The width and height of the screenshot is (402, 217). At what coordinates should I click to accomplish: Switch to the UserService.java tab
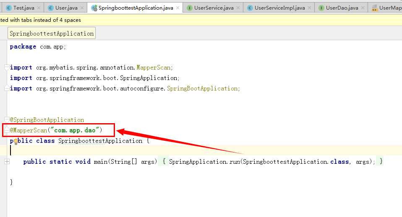(x=214, y=8)
